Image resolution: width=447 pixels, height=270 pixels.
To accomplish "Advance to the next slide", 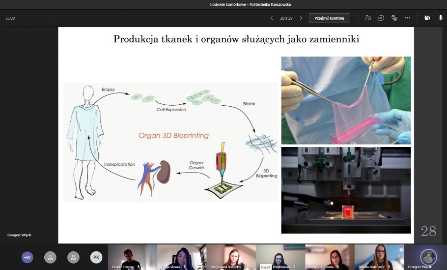I will coord(301,18).
